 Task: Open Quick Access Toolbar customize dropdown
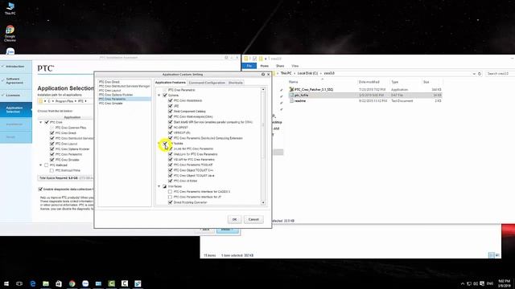266,59
